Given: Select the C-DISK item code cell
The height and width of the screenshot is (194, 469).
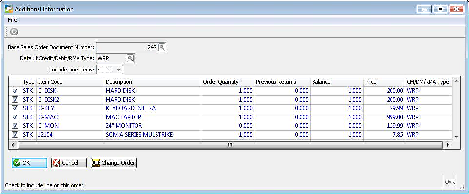Looking at the screenshot, I should click(x=70, y=91).
